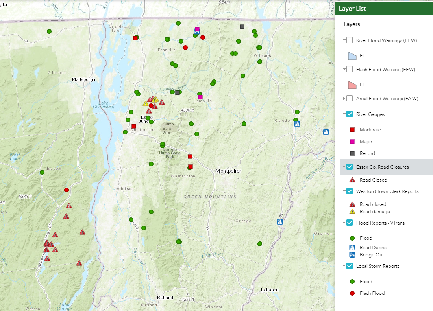
Task: Uncheck the River Gauges layer
Action: click(350, 114)
